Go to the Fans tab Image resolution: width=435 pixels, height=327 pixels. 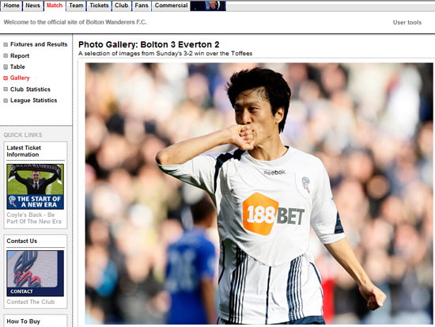pos(142,6)
